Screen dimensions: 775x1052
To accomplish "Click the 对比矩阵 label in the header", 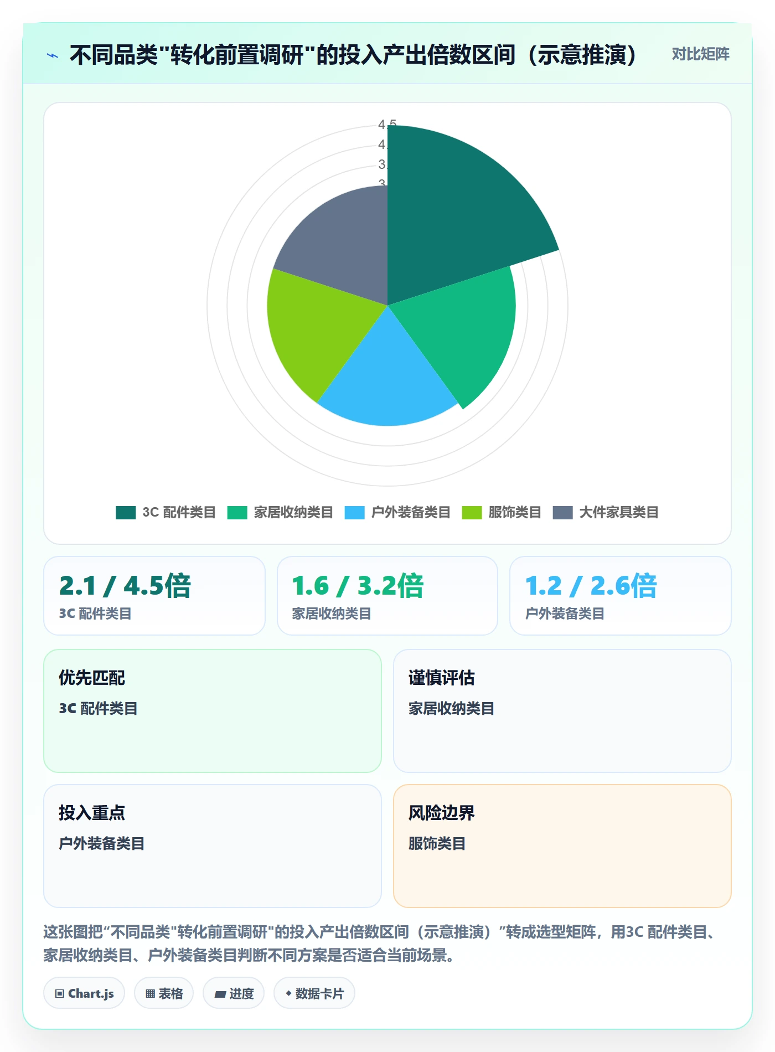I will [700, 54].
